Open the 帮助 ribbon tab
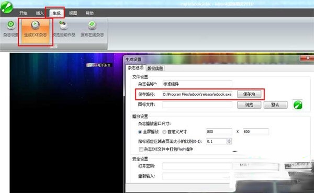Viewport: 314px width, 193px height. pyautogui.click(x=89, y=13)
